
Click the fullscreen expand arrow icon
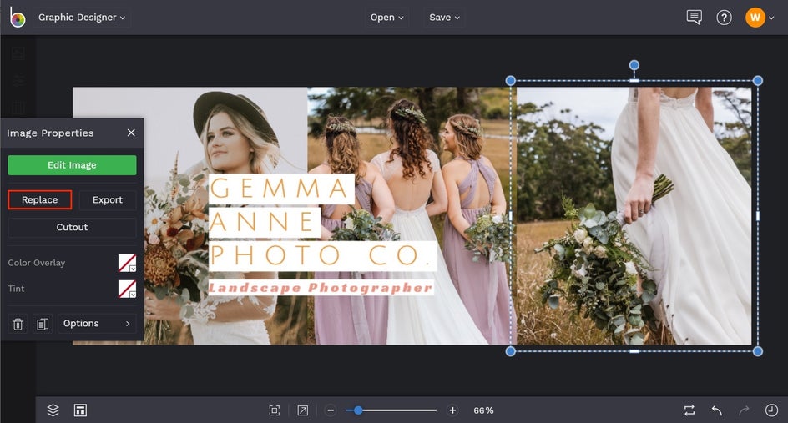(x=302, y=410)
